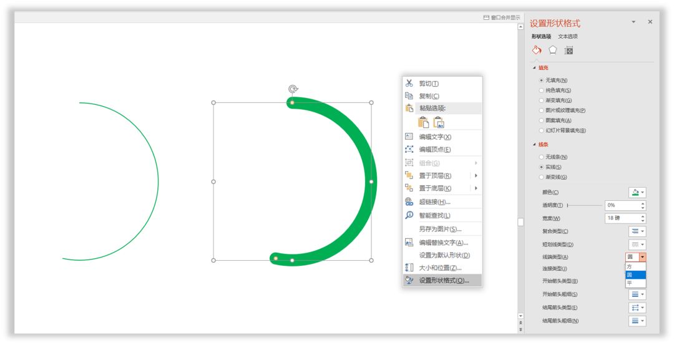
Task: Open the format pane options arrow
Action: point(633,22)
